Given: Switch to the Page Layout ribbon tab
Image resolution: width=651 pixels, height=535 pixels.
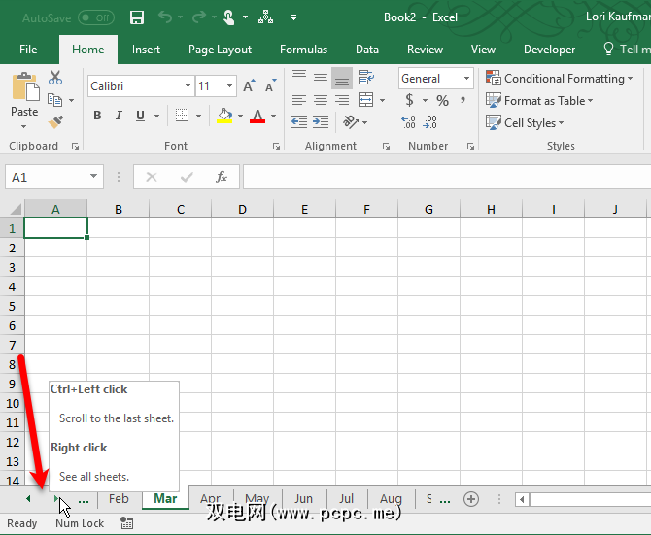Looking at the screenshot, I should click(x=220, y=50).
